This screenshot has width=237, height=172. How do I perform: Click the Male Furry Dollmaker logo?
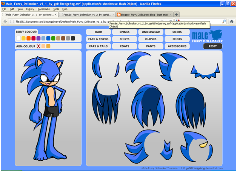click(x=207, y=36)
